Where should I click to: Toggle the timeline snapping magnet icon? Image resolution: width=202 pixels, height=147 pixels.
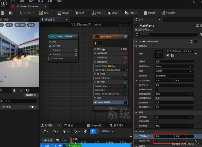(93, 131)
